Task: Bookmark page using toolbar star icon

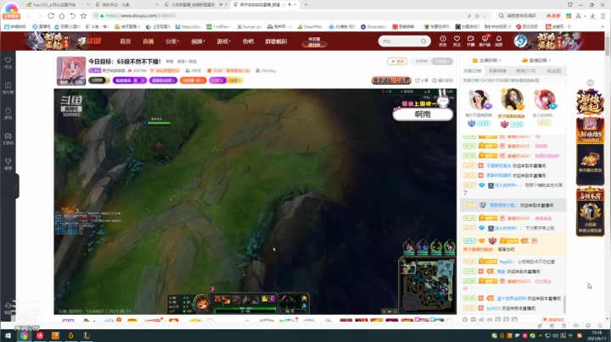Action: point(83,16)
